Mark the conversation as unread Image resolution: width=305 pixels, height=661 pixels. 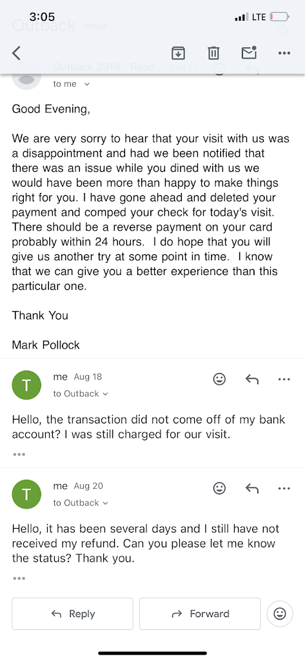(x=249, y=53)
